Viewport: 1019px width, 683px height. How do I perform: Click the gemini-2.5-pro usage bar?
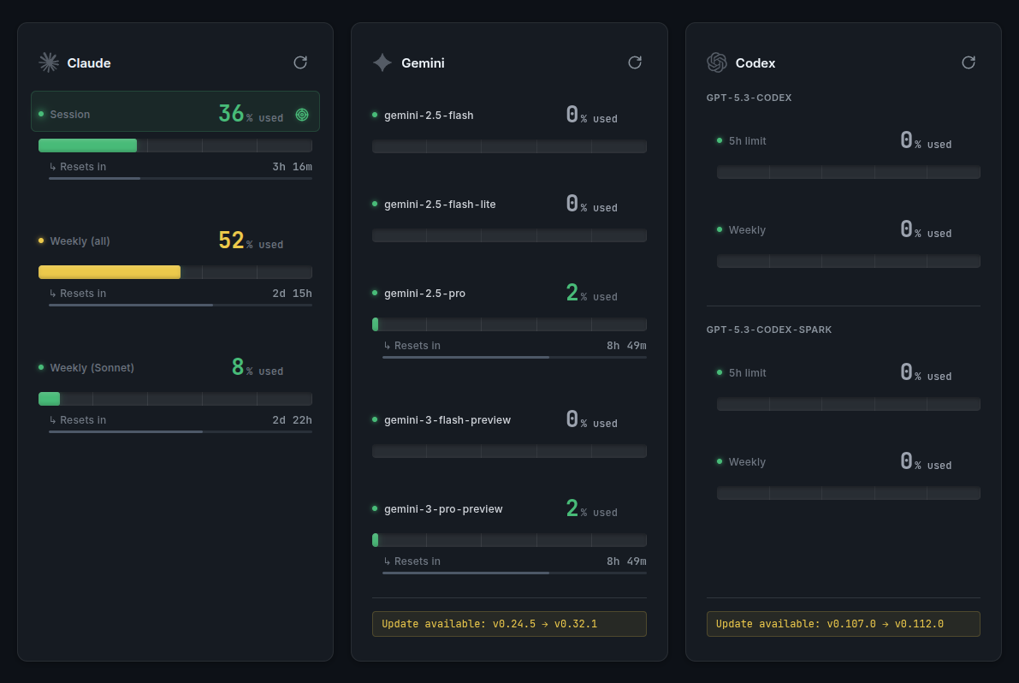(510, 324)
